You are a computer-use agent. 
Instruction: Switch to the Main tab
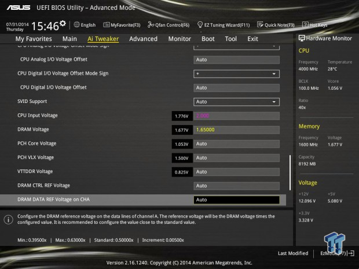point(69,39)
